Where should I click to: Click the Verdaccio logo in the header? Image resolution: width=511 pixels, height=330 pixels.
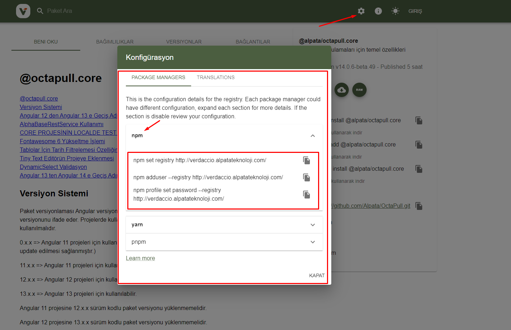tap(23, 11)
